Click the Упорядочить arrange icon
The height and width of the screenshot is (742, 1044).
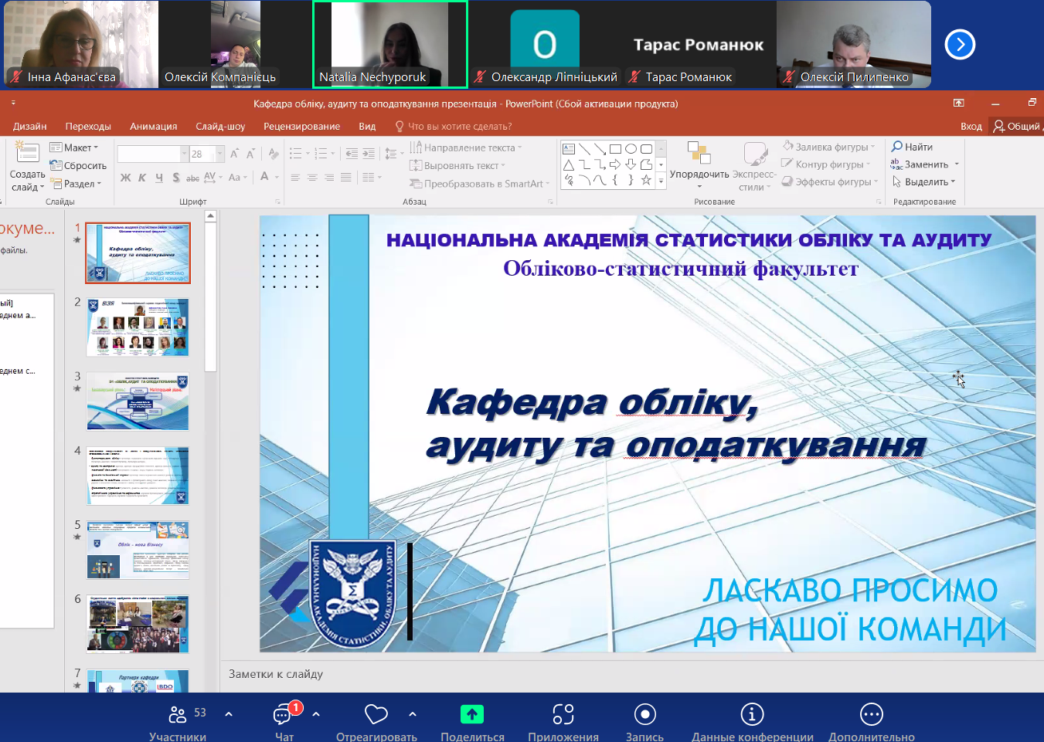(699, 154)
